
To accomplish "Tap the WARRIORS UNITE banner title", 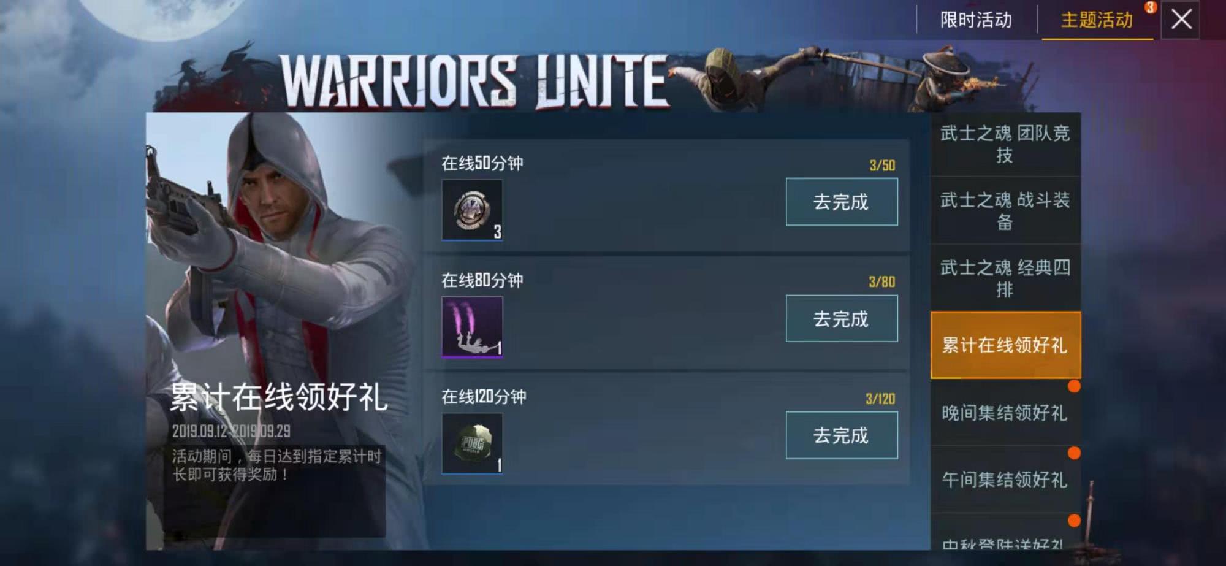I will pyautogui.click(x=474, y=82).
